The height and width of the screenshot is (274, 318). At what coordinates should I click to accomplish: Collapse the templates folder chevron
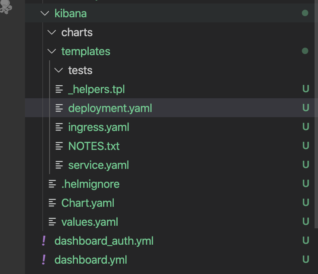coord(52,51)
